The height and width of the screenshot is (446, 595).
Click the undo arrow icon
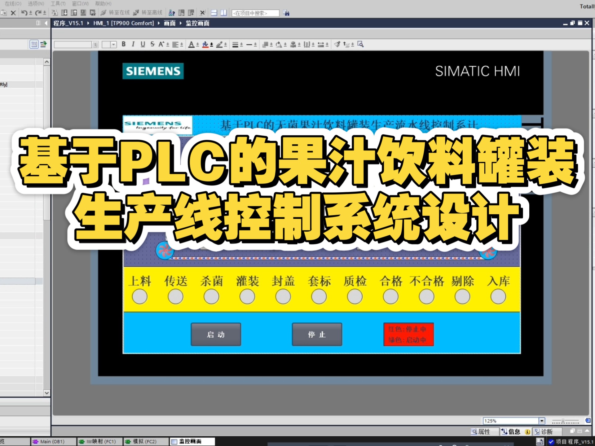coord(24,13)
